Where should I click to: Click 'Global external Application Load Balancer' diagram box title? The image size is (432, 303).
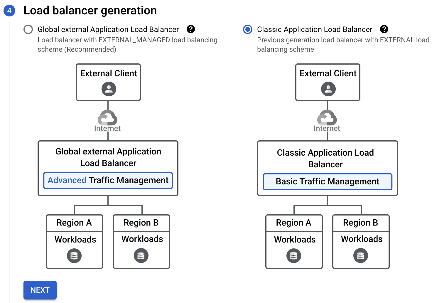(x=108, y=157)
